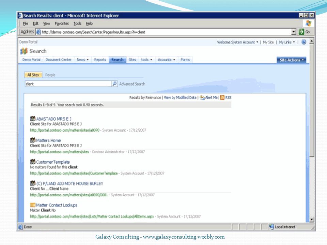
Task: Click the P/LAND ADJ MOTE HOUSE result icon
Action: point(33,183)
